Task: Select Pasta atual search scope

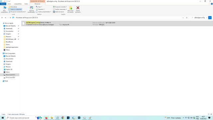Action: (13, 7)
